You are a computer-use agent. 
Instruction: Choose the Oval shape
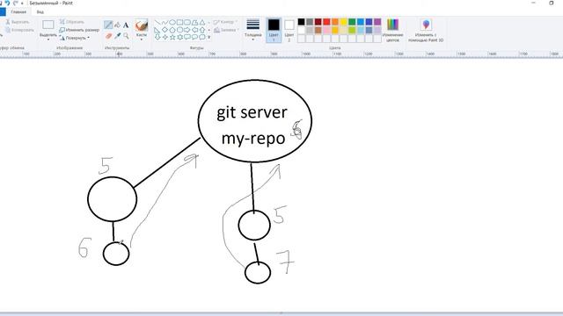pyautogui.click(x=172, y=22)
